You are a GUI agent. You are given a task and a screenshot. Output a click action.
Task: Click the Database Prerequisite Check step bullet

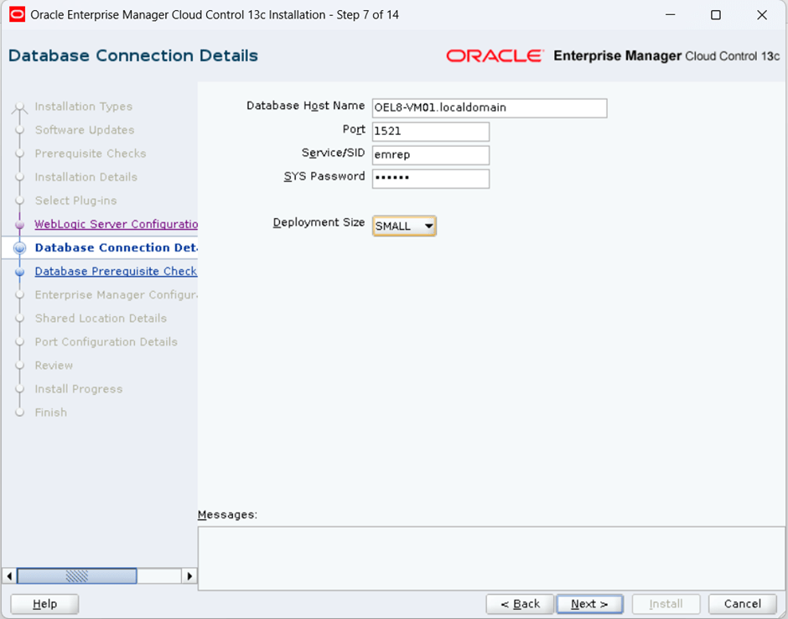coord(19,272)
